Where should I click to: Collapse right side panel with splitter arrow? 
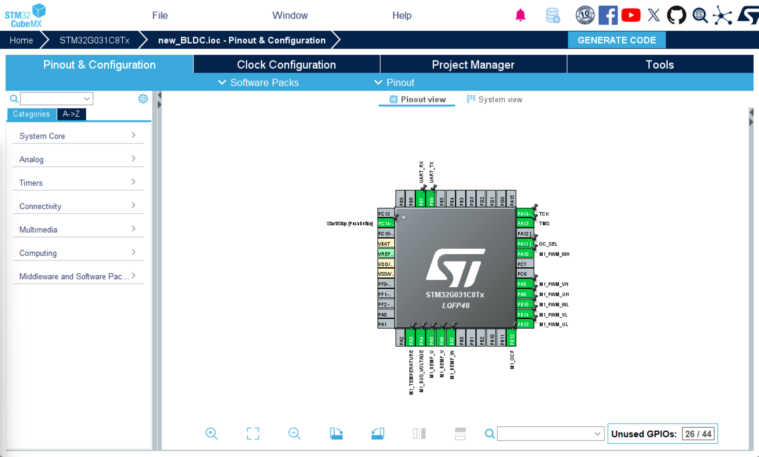point(751,122)
